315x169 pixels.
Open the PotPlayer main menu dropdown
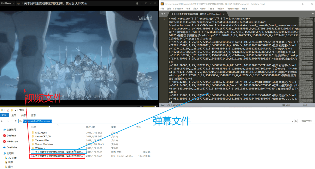pos(8,4)
